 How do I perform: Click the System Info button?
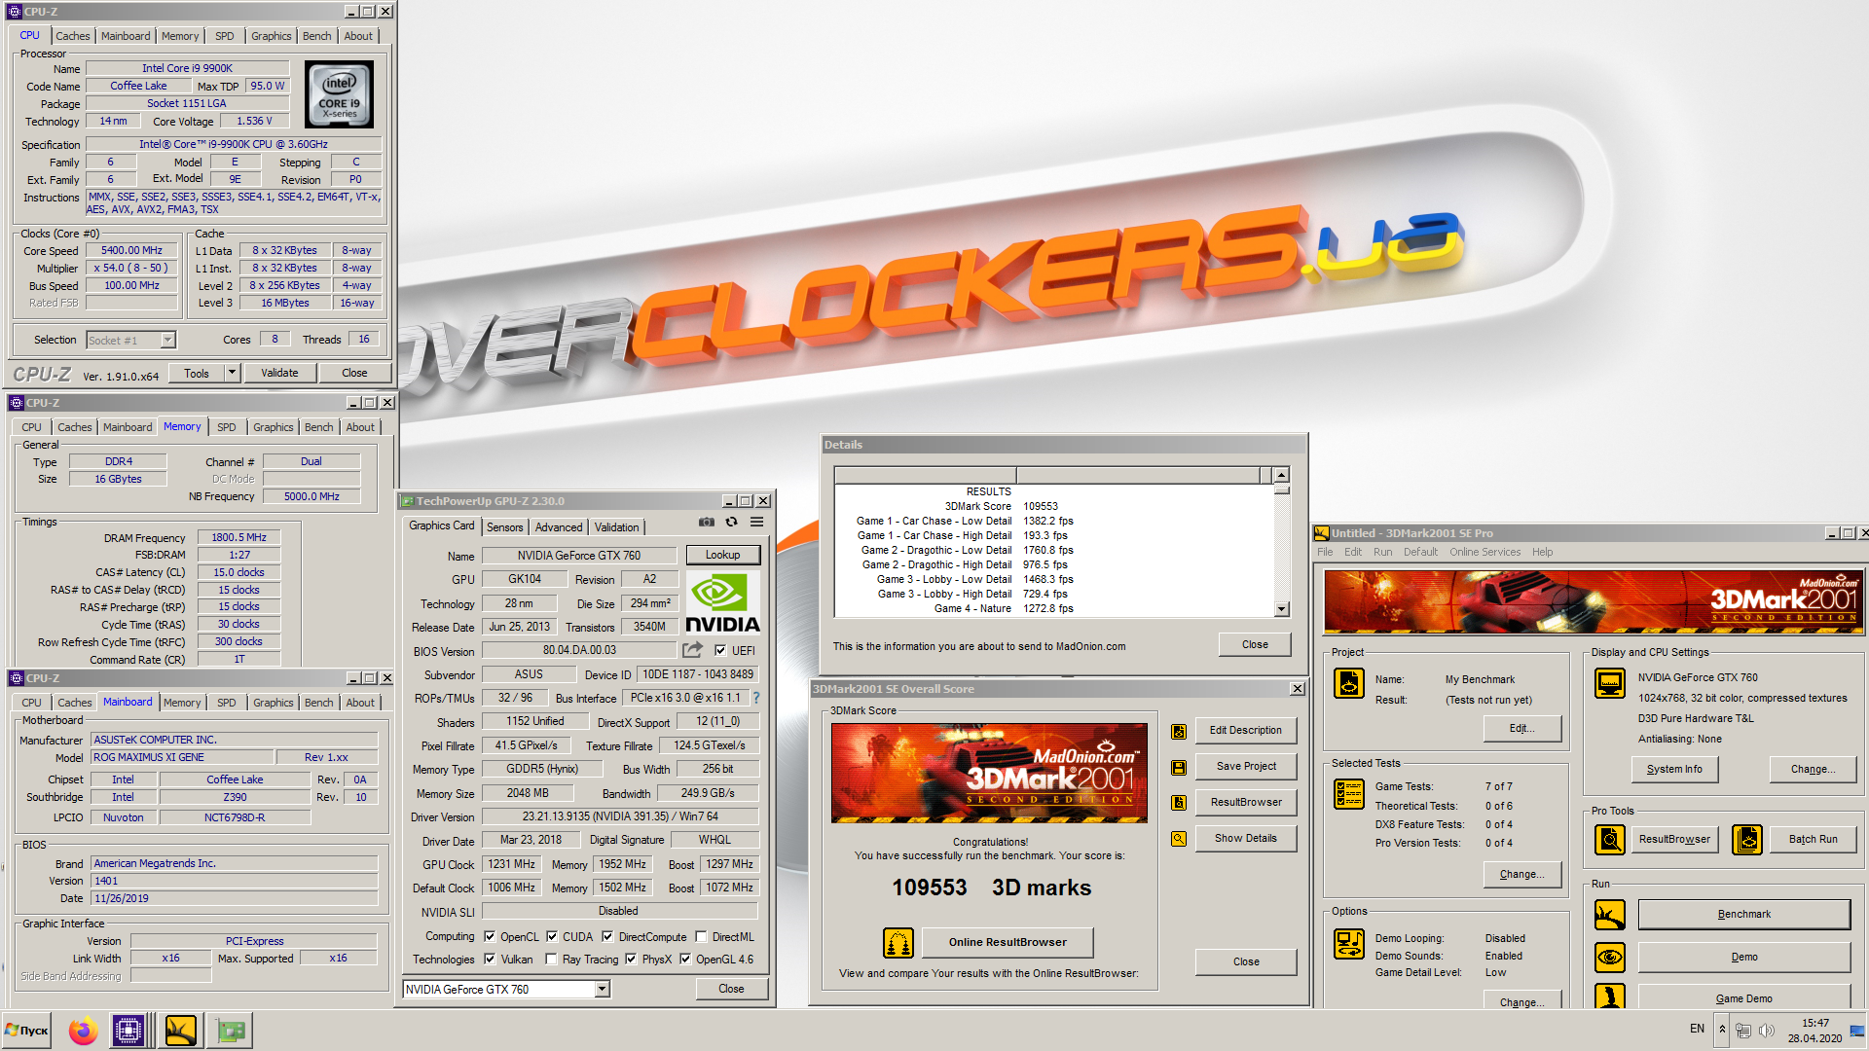pos(1674,769)
